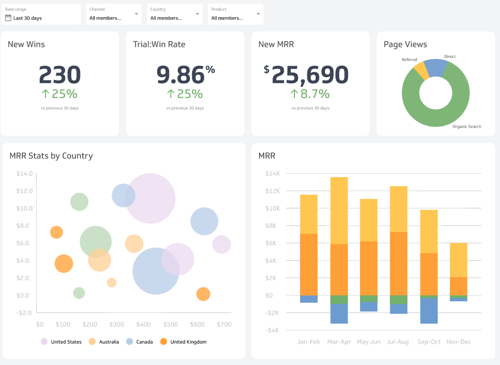500x365 pixels.
Task: Click the New Wins value 230
Action: coord(60,75)
